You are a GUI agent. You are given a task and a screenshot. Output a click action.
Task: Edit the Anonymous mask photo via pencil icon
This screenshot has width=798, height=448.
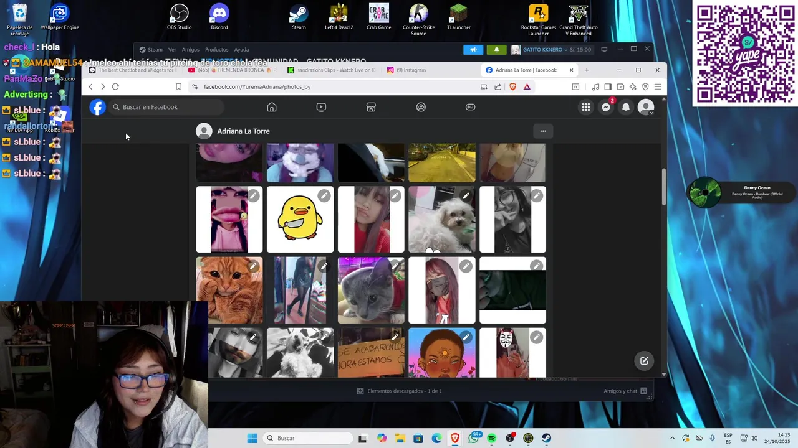536,337
